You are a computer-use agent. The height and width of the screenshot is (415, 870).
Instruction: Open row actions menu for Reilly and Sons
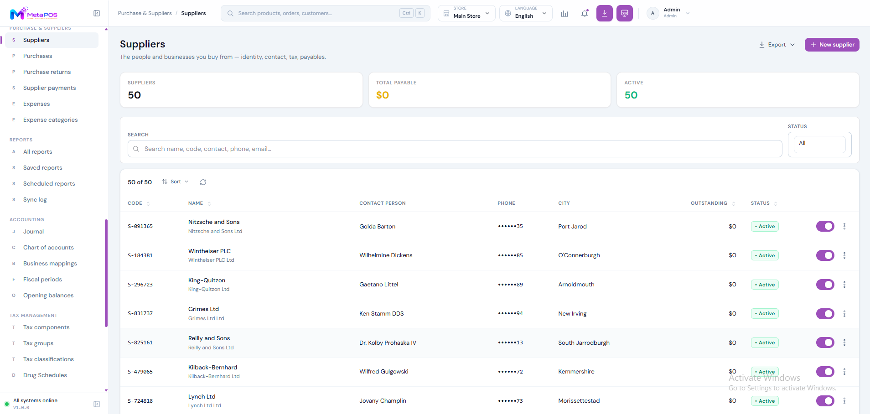point(844,342)
